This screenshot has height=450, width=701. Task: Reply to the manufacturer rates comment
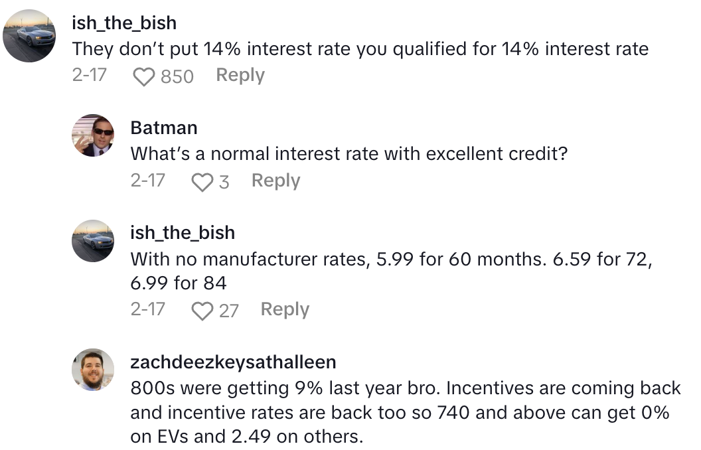tap(285, 309)
